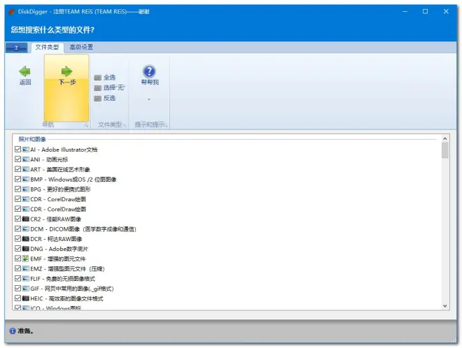462x348 pixels.
Task: Expand the 导航 group launcher
Action: 86,125
